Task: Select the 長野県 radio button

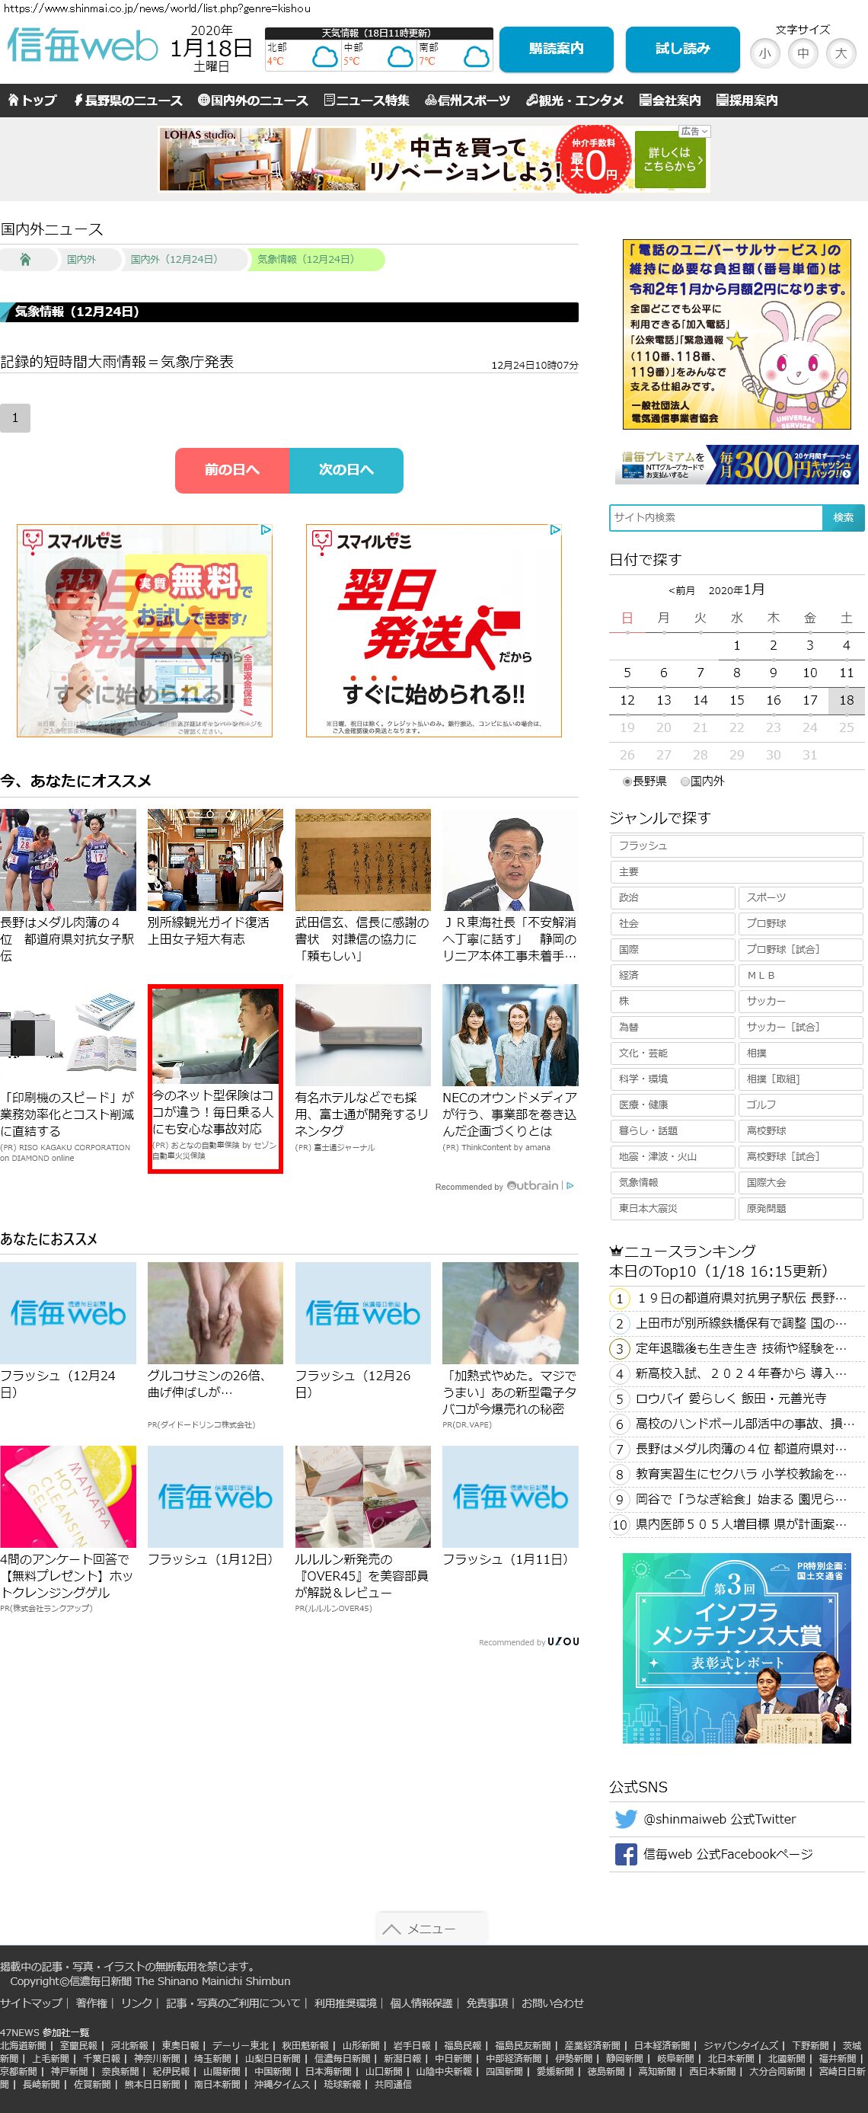Action: click(627, 782)
